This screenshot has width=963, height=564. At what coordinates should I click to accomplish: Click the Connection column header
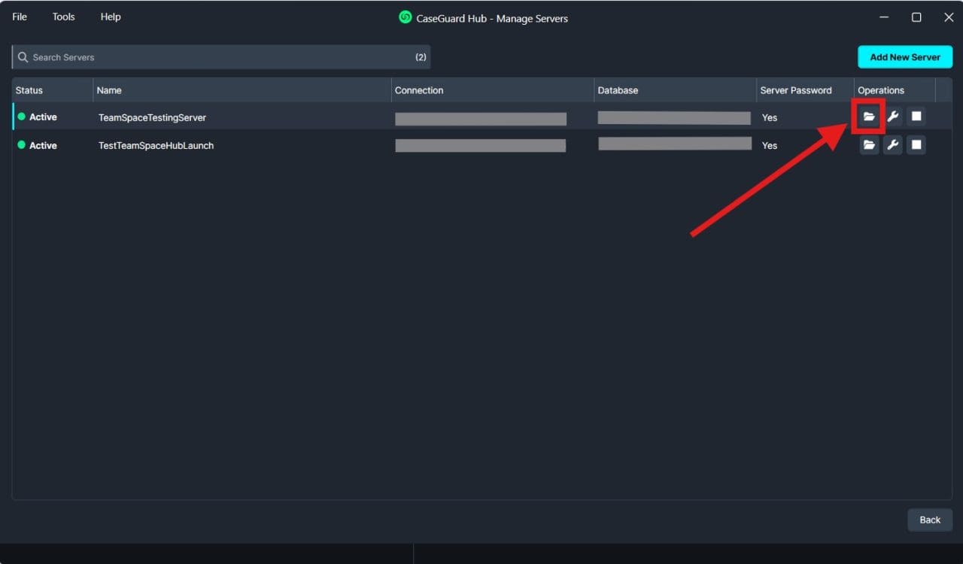click(x=419, y=90)
